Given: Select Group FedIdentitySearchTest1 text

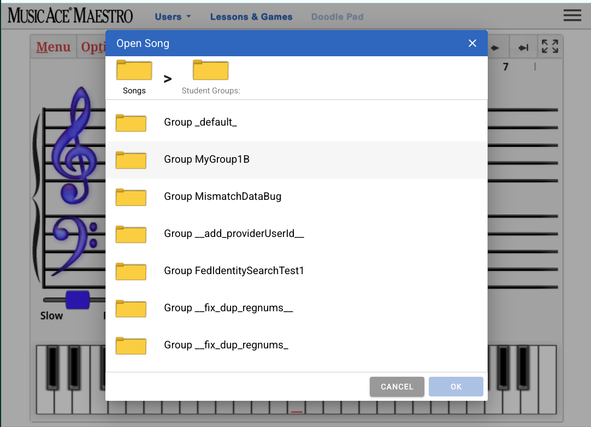Looking at the screenshot, I should click(234, 271).
